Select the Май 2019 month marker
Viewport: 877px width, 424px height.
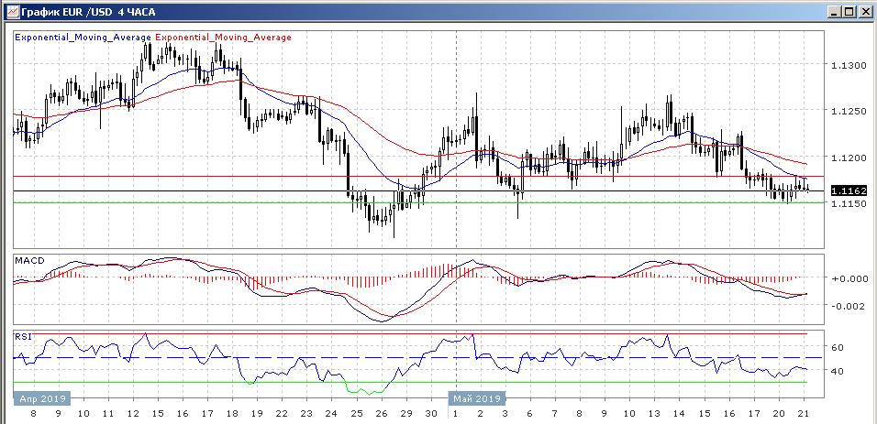(475, 398)
